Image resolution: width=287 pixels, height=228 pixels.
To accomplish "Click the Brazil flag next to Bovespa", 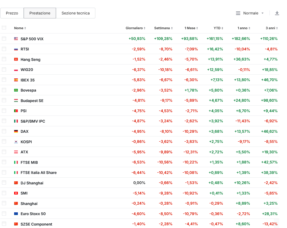I will coord(16,90).
